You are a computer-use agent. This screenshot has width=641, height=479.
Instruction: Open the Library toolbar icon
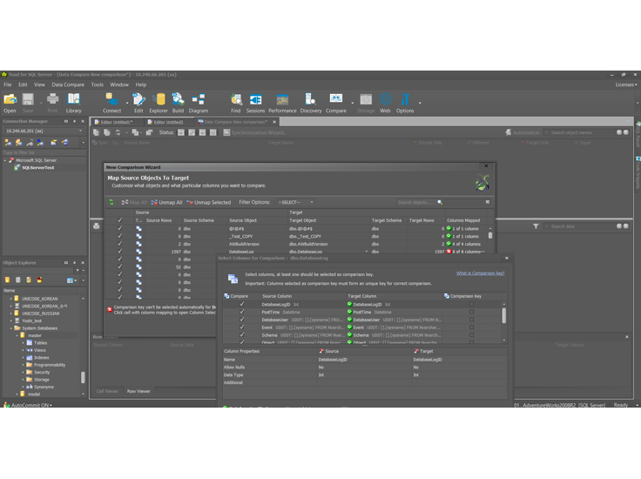pos(73,100)
